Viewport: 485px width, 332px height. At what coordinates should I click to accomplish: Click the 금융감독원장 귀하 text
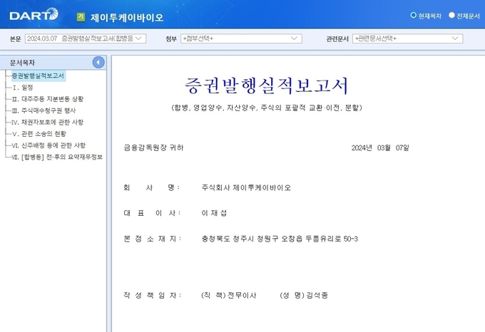154,148
